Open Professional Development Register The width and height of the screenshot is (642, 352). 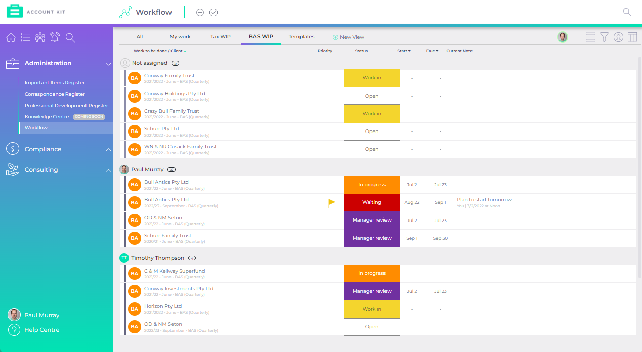point(66,106)
